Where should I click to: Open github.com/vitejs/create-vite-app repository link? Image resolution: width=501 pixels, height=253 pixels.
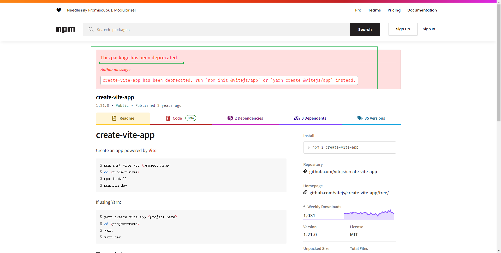(343, 172)
